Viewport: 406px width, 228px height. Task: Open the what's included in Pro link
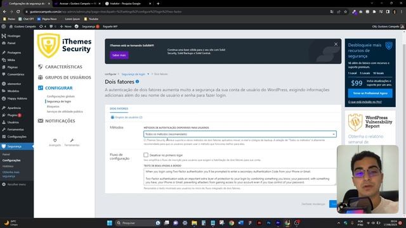click(x=365, y=102)
